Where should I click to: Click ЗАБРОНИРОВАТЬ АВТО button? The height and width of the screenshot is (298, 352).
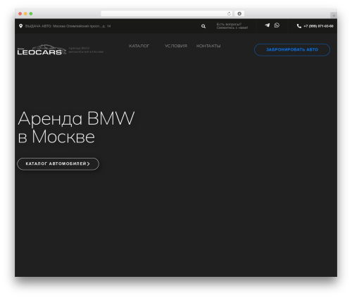(292, 50)
